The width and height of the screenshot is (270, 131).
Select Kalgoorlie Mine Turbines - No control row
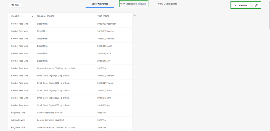click(x=70, y=127)
